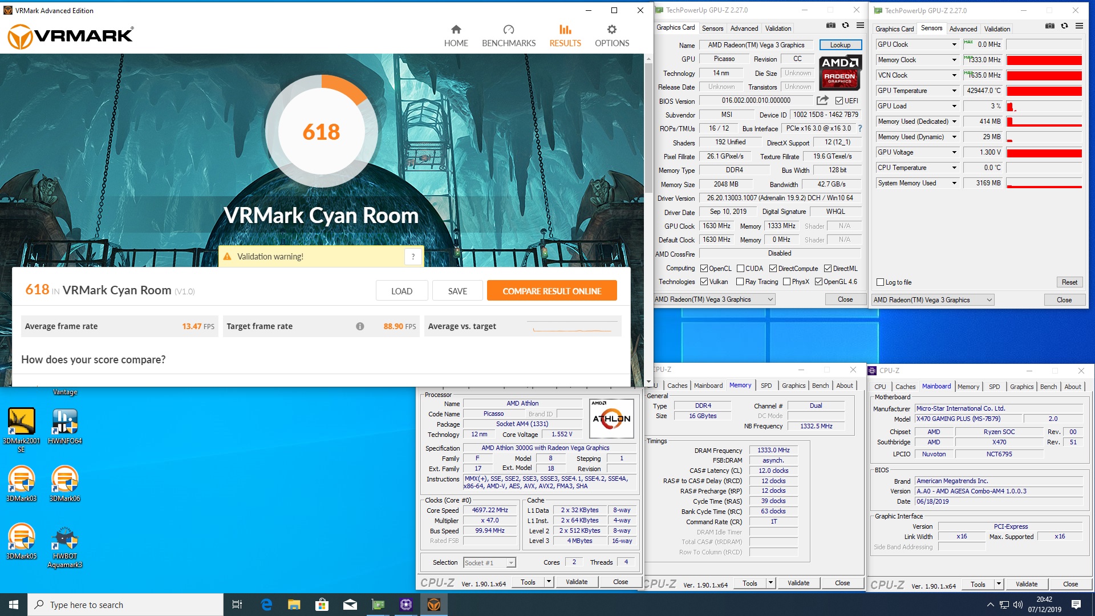Click the Windows search box
Image resolution: width=1095 pixels, height=616 pixels.
point(125,605)
